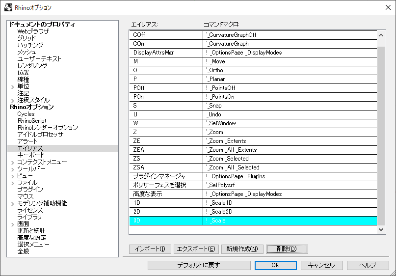The image size is (396, 276).
Task: Select Webブラウザ in the tree
Action: (33, 31)
